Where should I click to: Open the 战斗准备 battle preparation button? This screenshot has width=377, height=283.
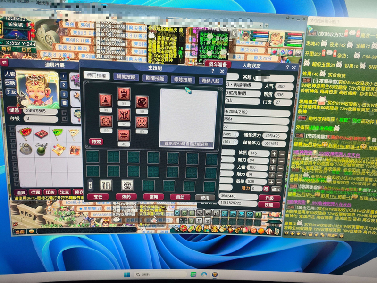pos(218,64)
